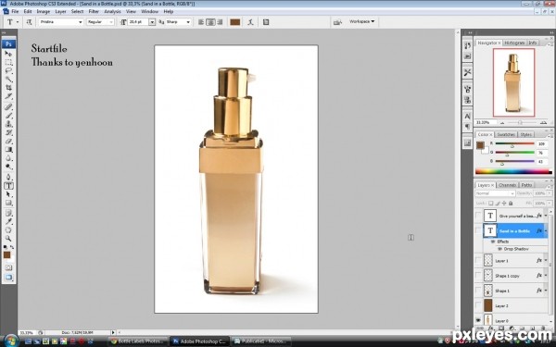Select the Rectangular Marquee tool
The height and width of the screenshot is (347, 556).
click(8, 62)
